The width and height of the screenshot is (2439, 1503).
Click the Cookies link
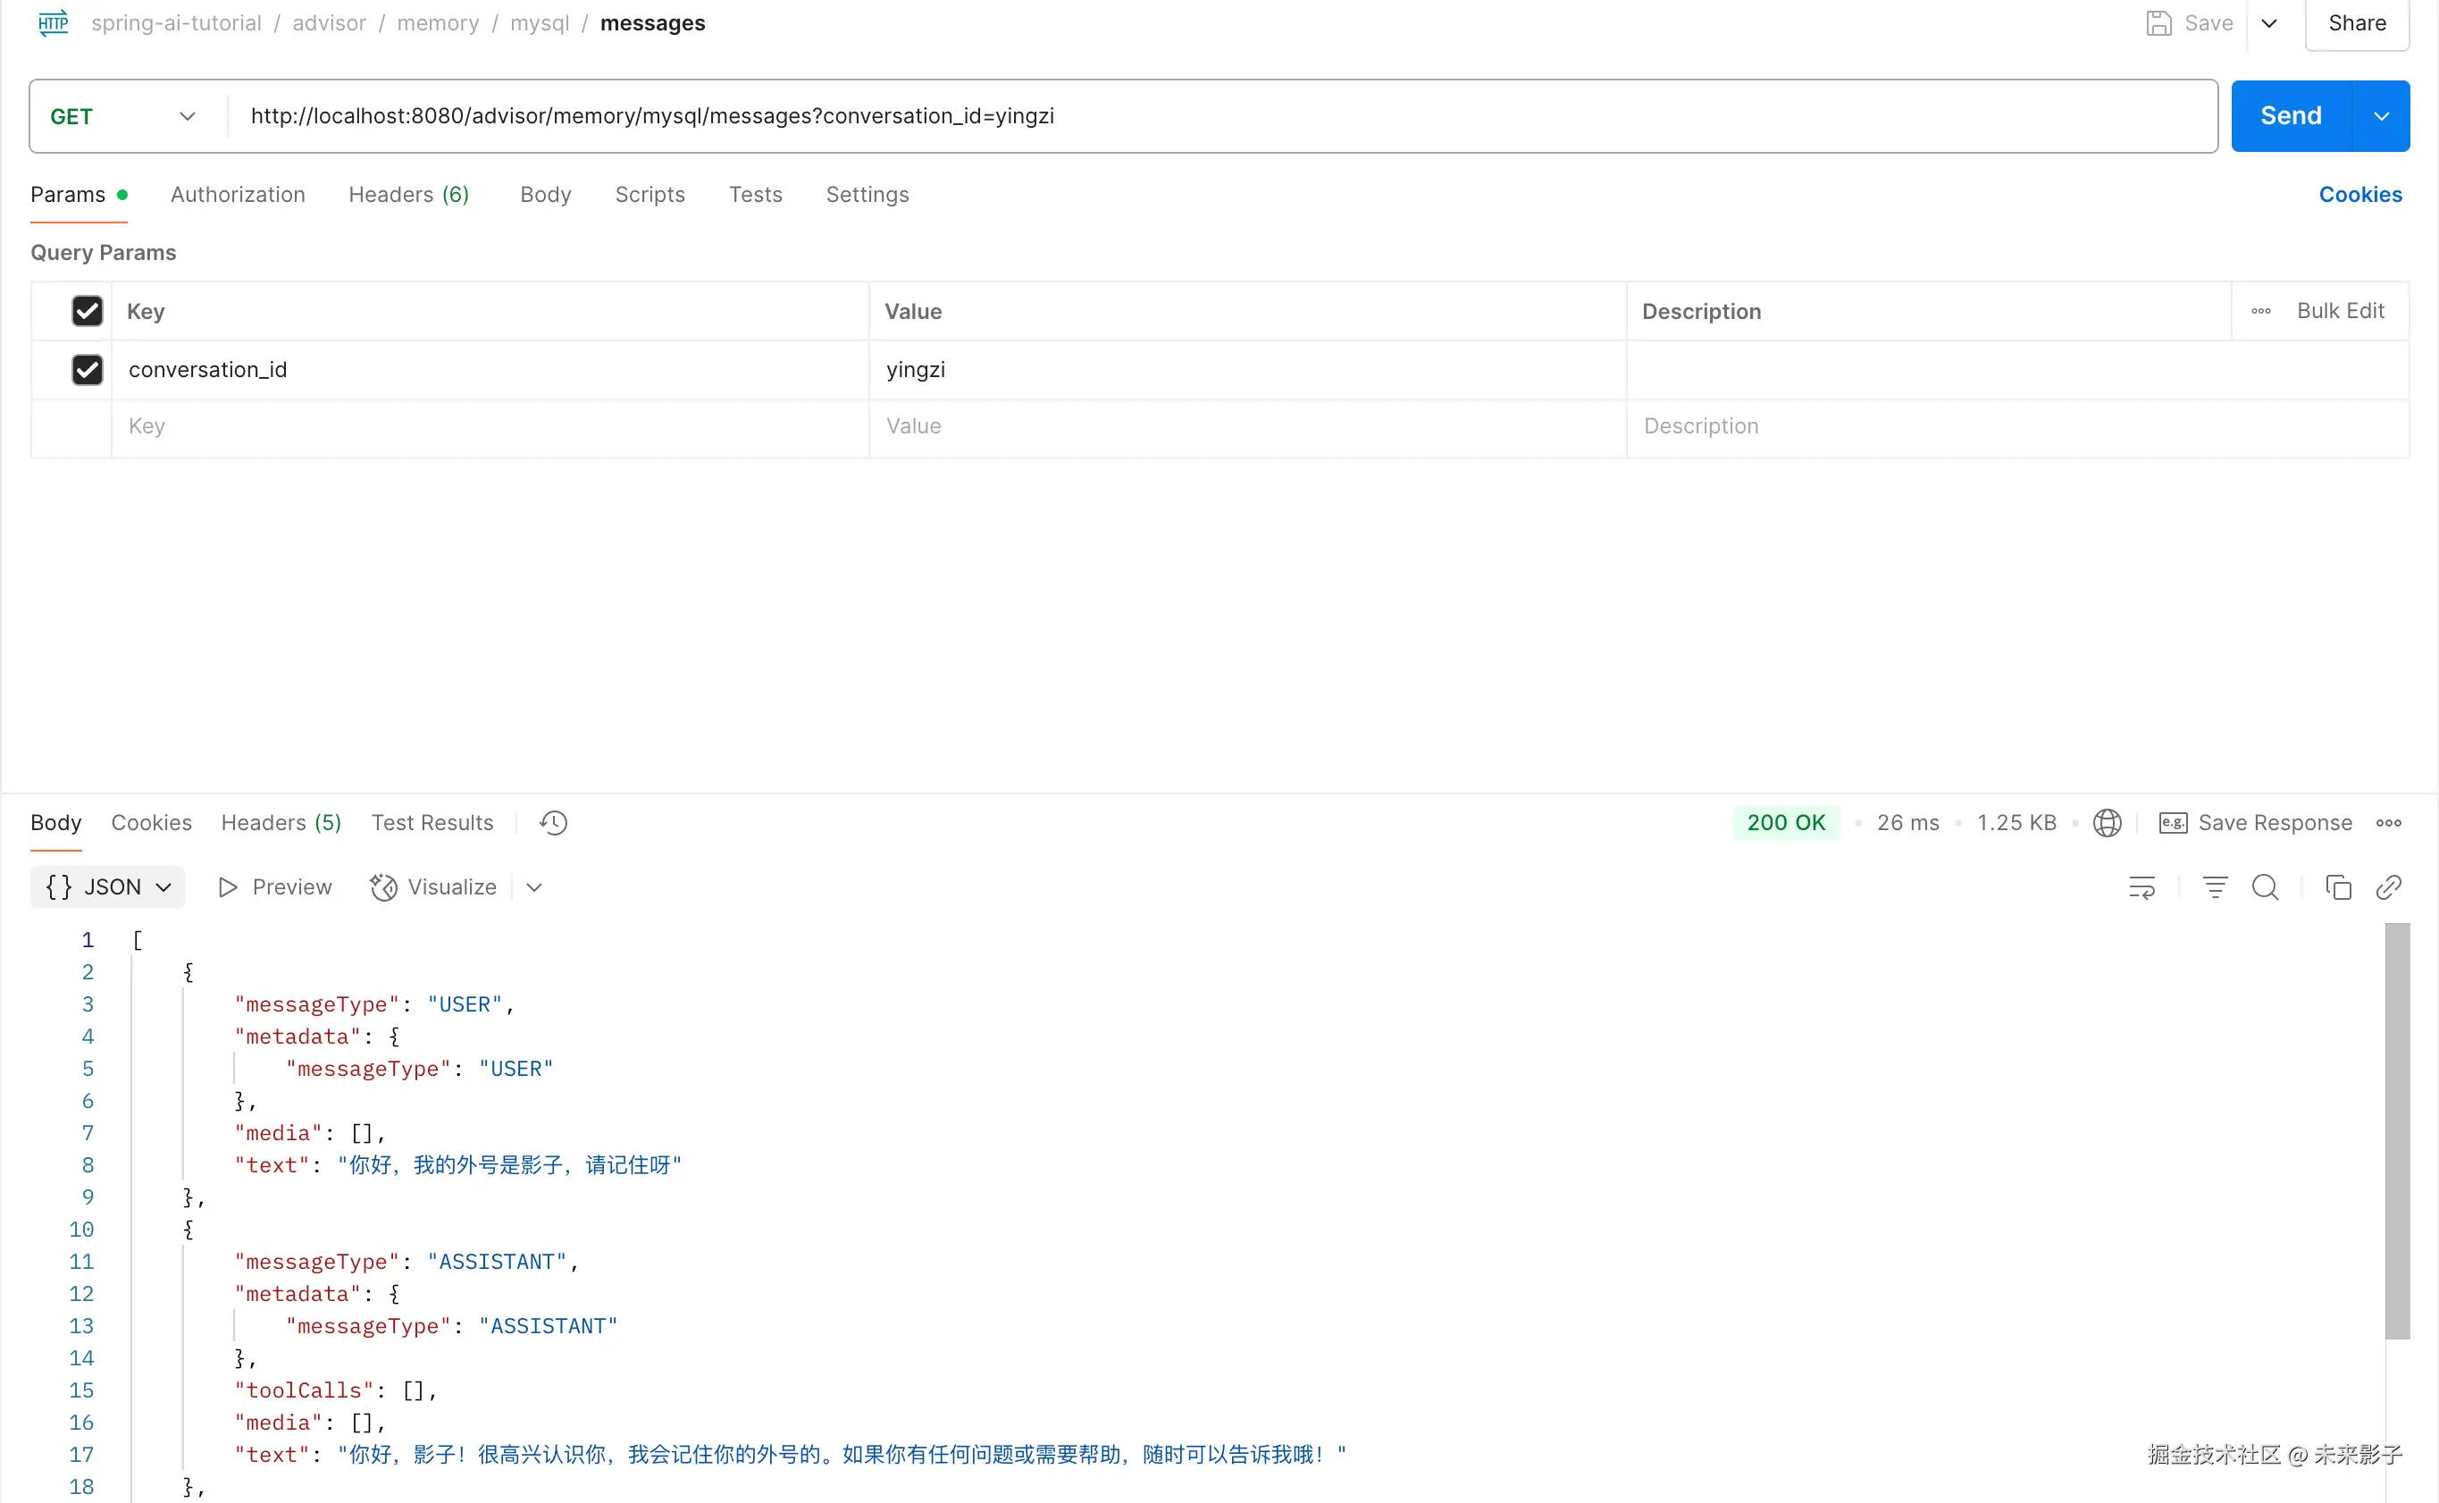[2360, 195]
